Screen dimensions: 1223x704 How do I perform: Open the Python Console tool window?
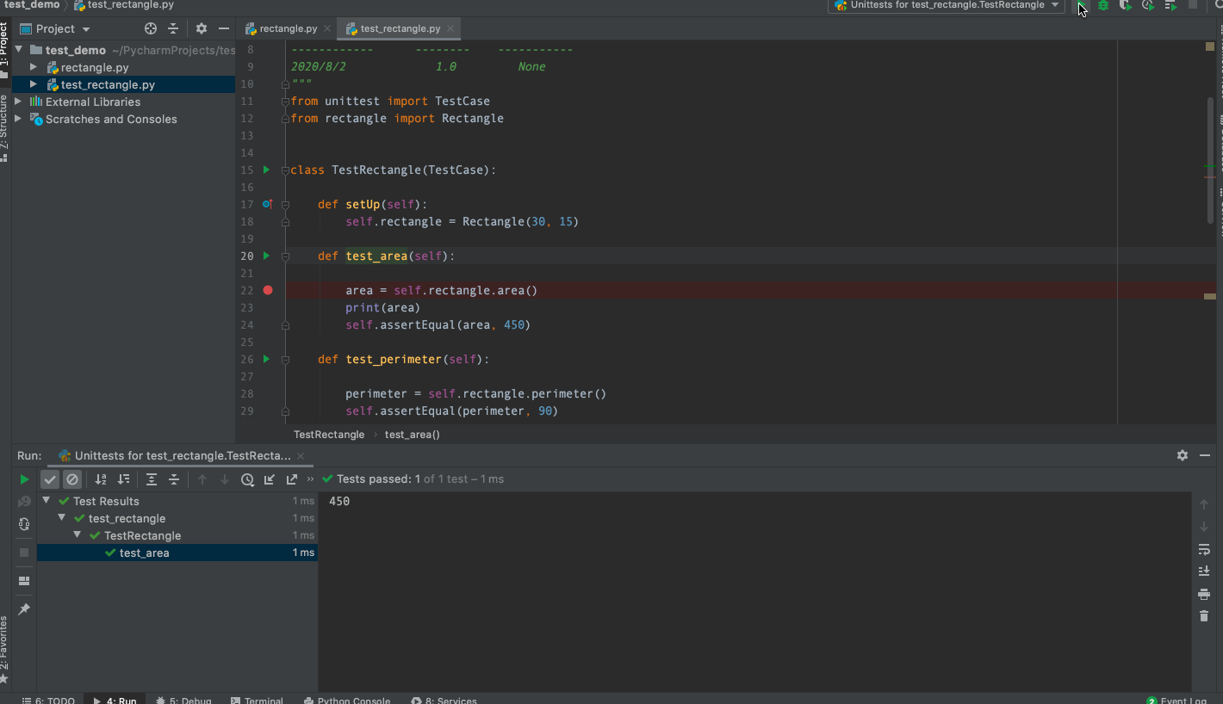point(347,701)
